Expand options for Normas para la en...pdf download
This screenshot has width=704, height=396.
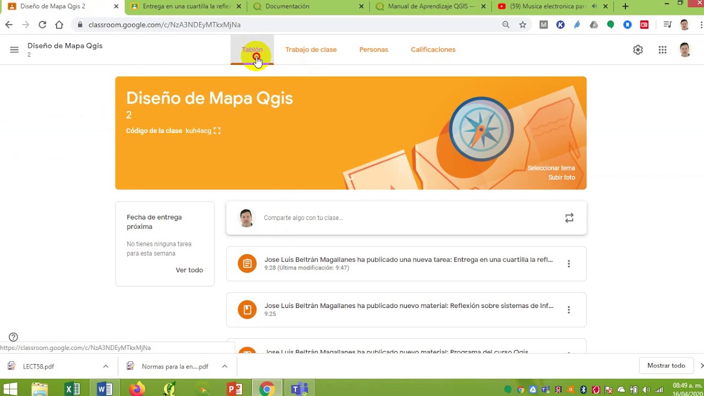[224, 366]
